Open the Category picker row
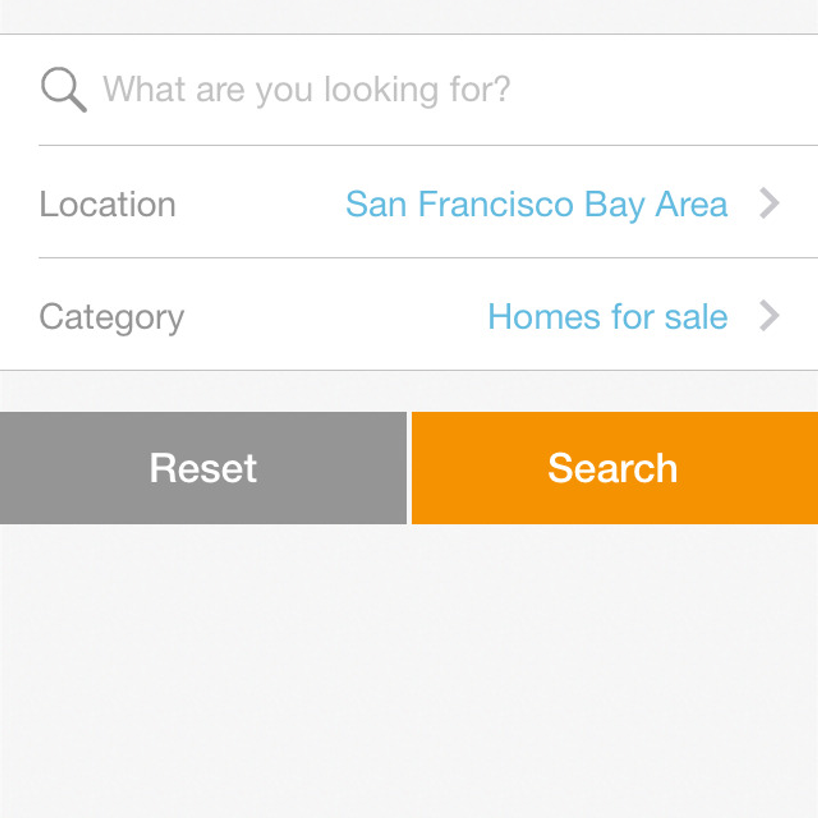This screenshot has height=818, width=818. [409, 314]
